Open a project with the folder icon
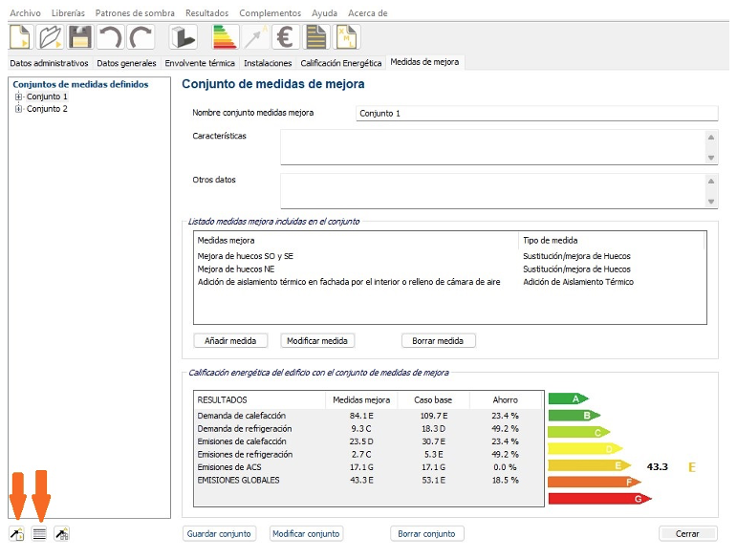 click(51, 37)
